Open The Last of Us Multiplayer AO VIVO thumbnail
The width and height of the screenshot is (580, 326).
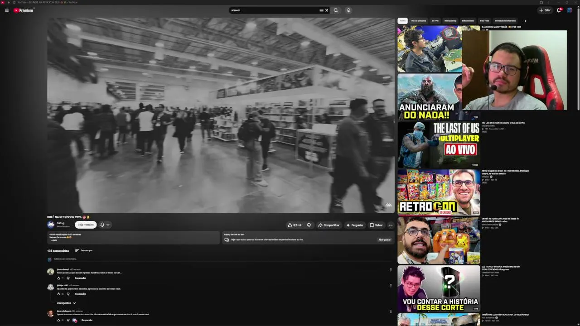tap(439, 144)
